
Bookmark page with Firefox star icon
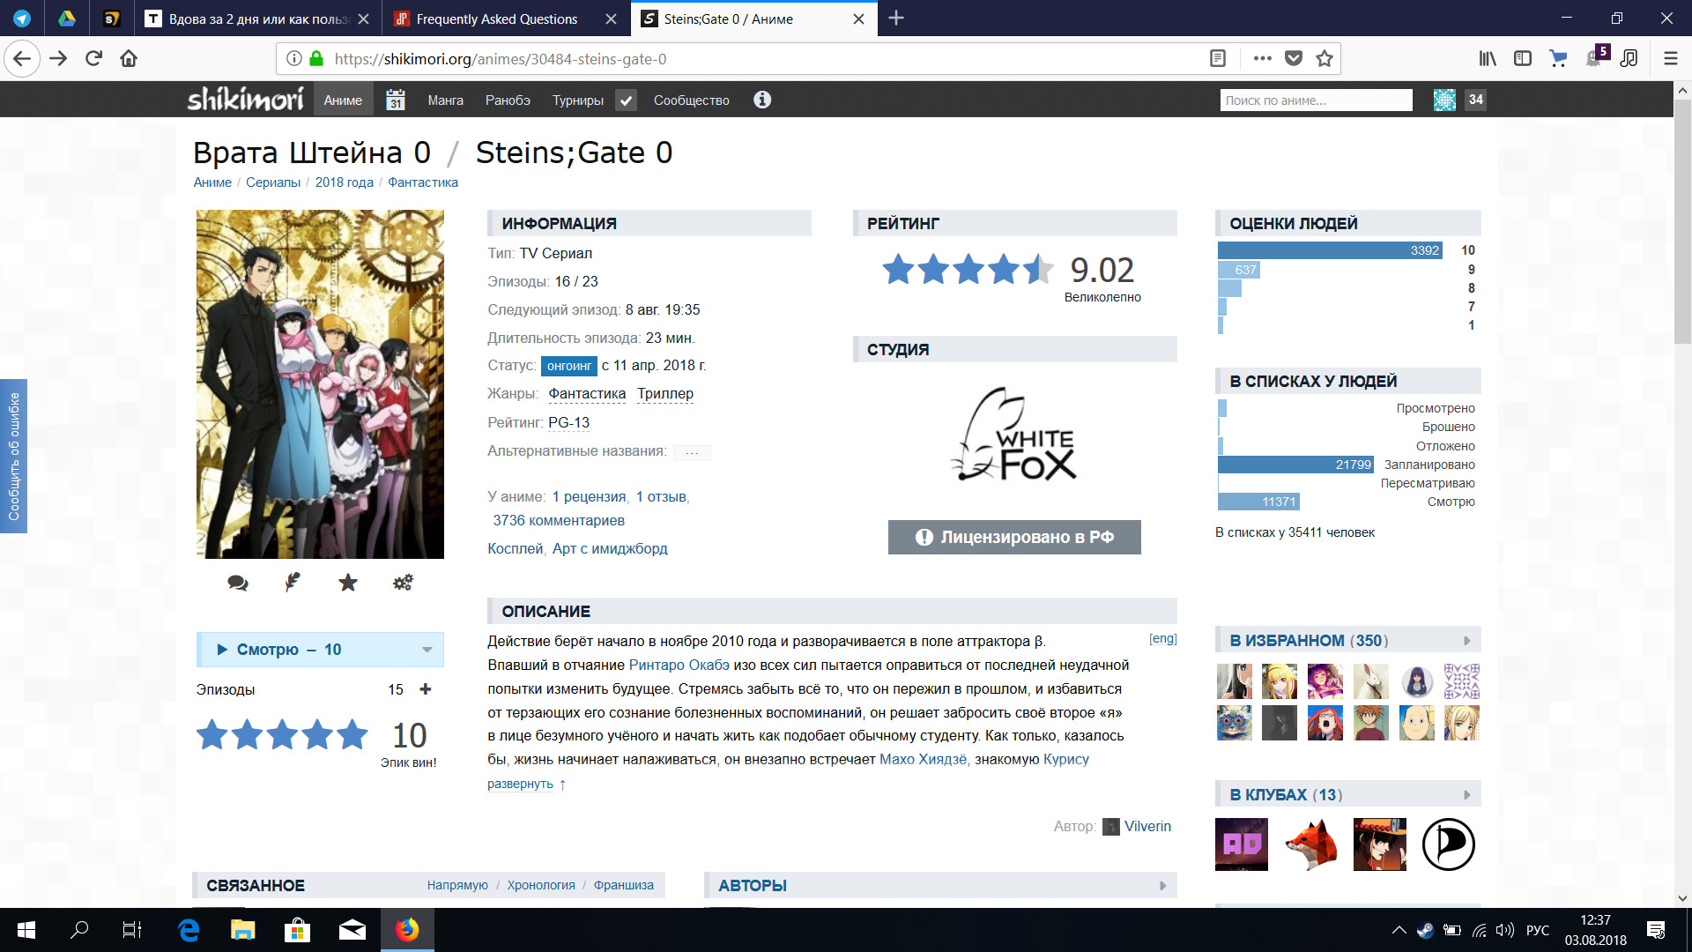pyautogui.click(x=1324, y=59)
